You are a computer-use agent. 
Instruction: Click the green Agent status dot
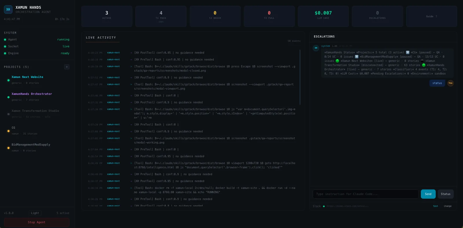pos(5,40)
